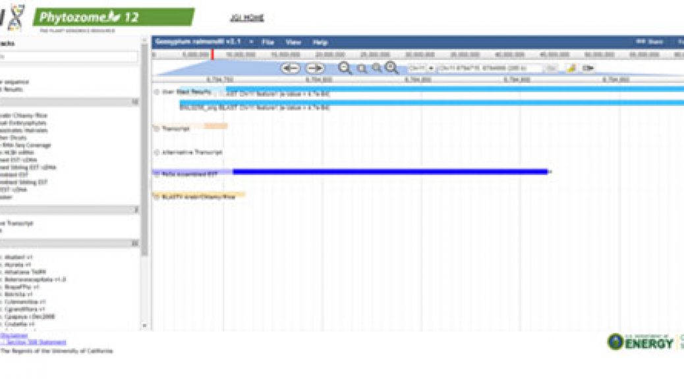This screenshot has width=684, height=379.
Task: Pan the genome view right
Action: 314,68
